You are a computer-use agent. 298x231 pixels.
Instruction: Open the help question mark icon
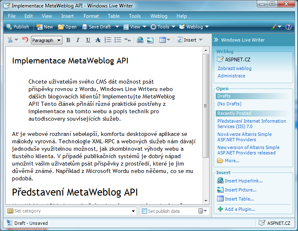[288, 27]
